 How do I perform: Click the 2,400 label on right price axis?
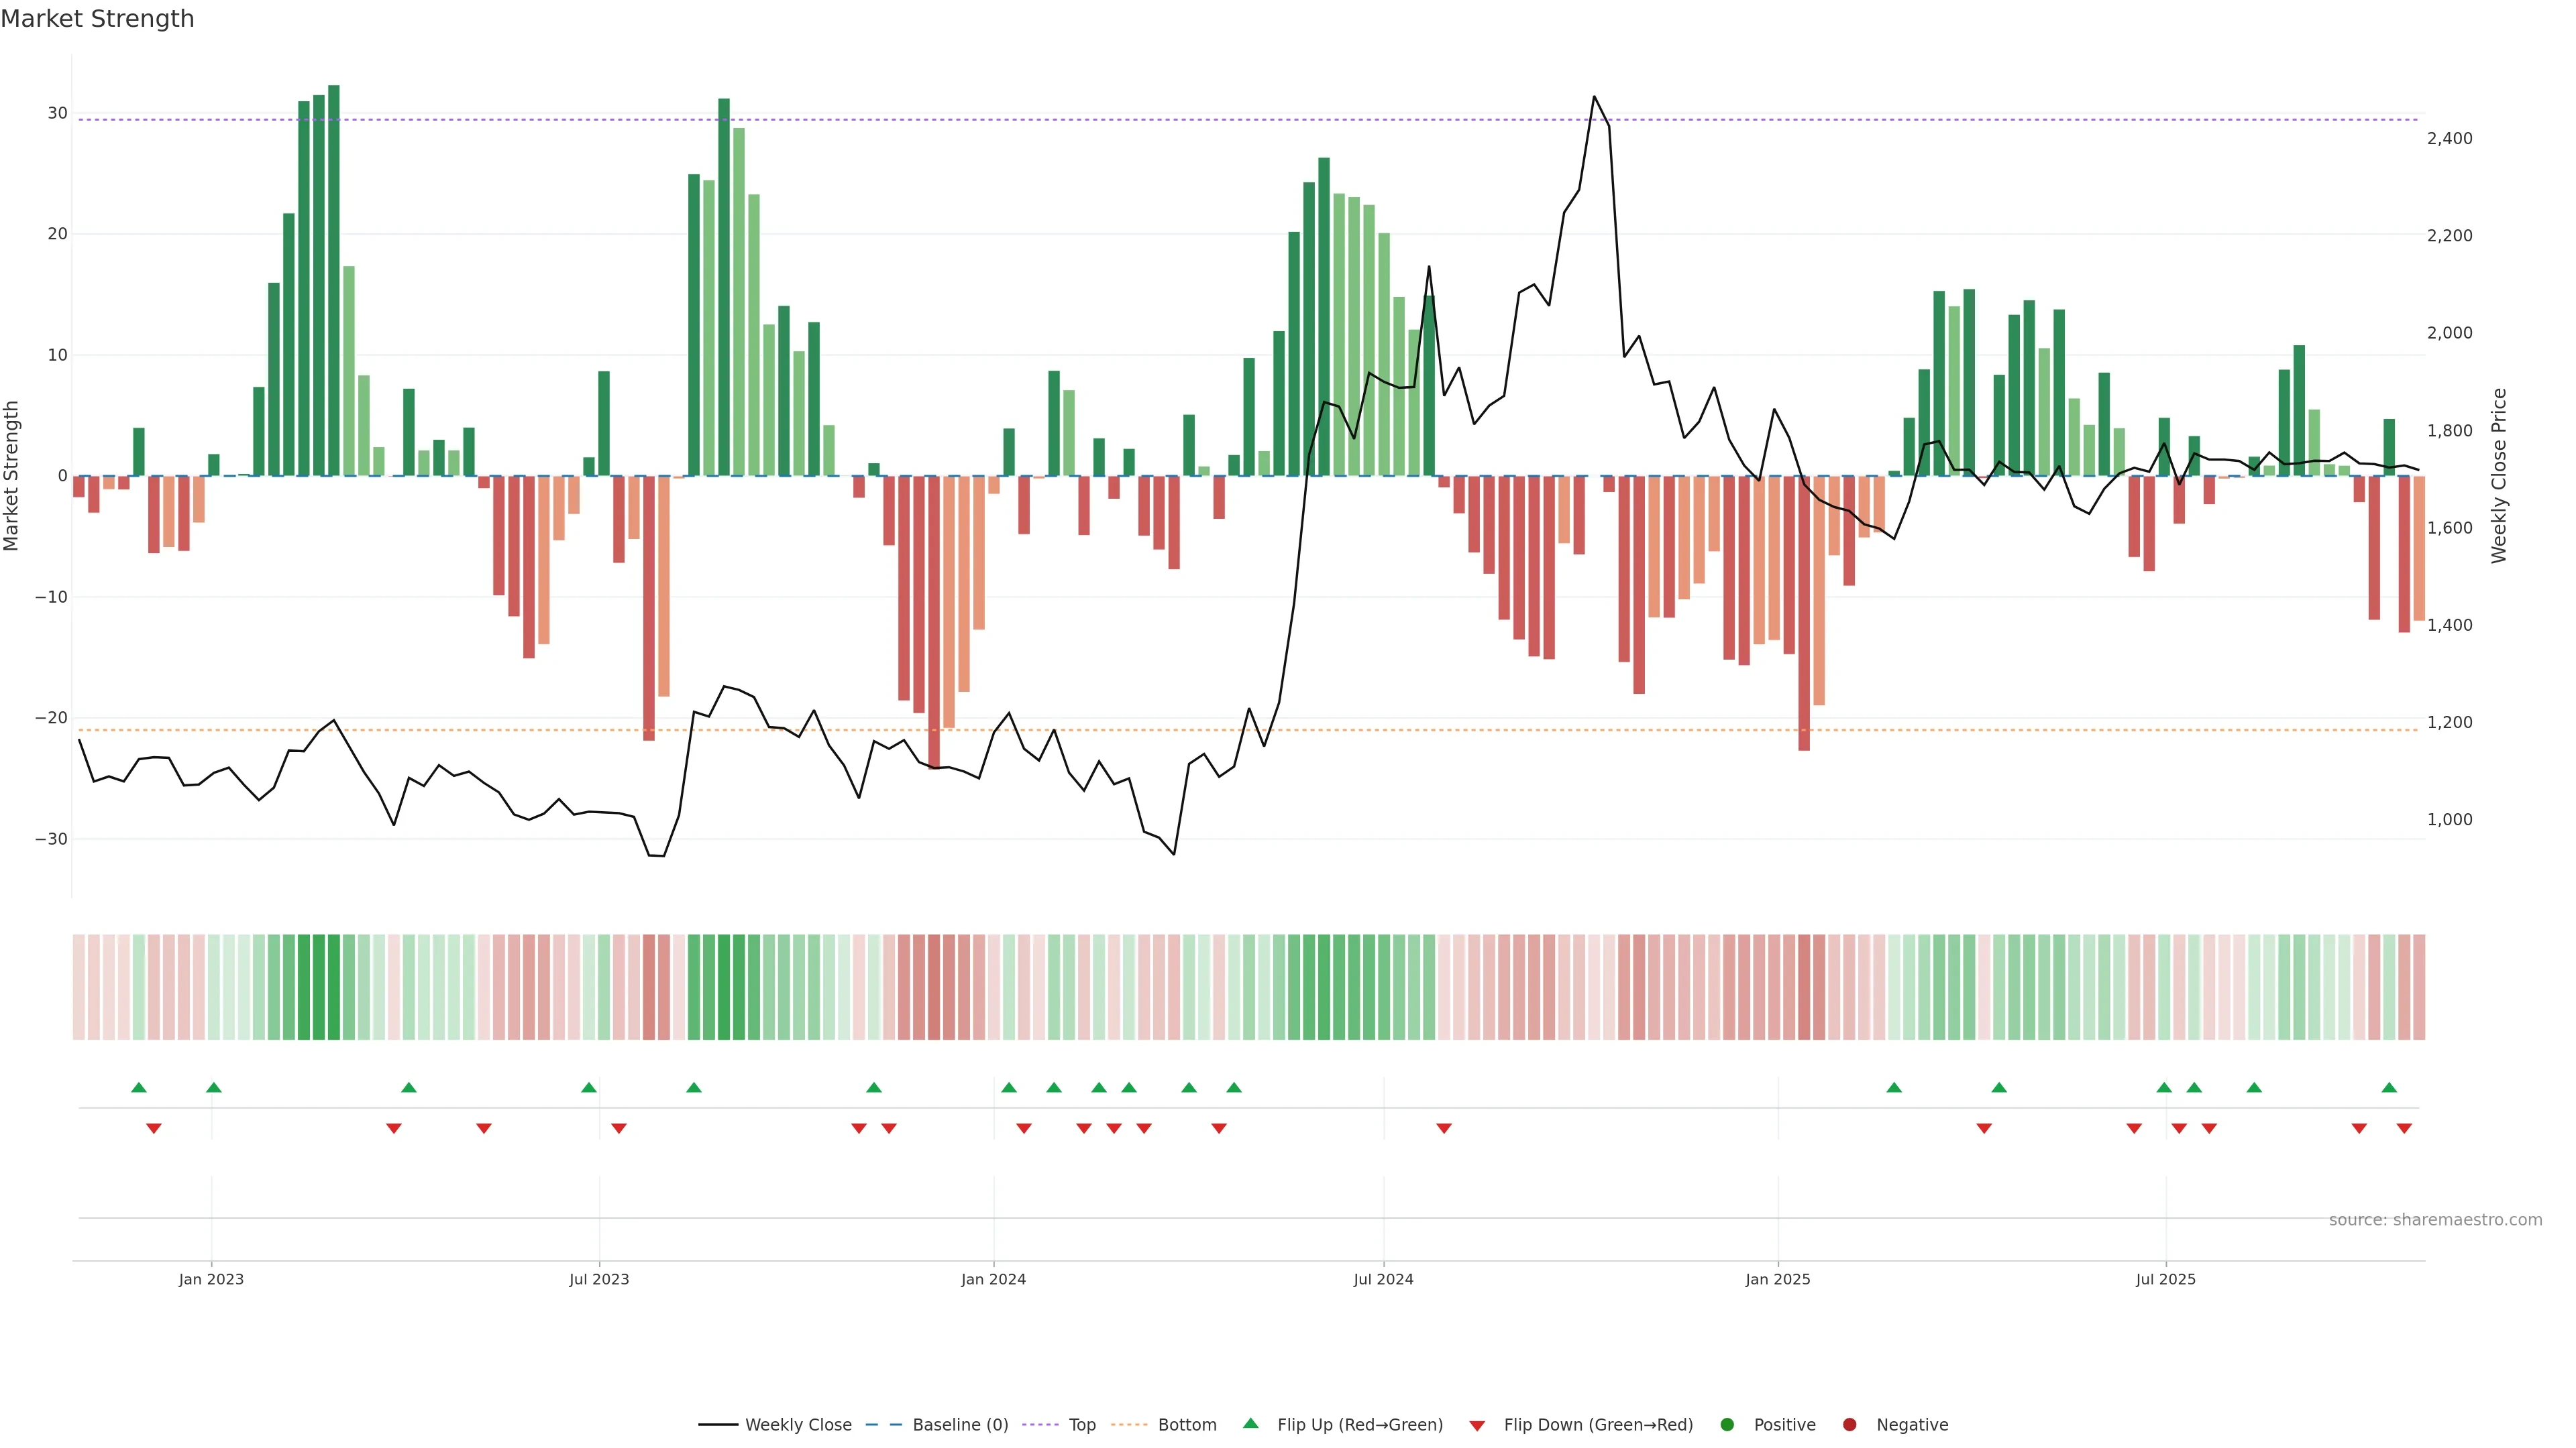tap(2449, 138)
